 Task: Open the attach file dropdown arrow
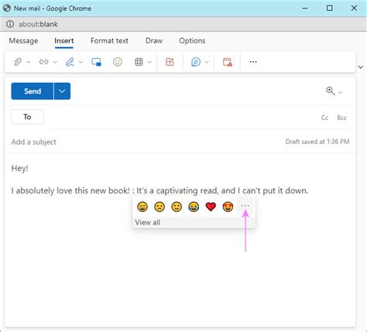(29, 62)
